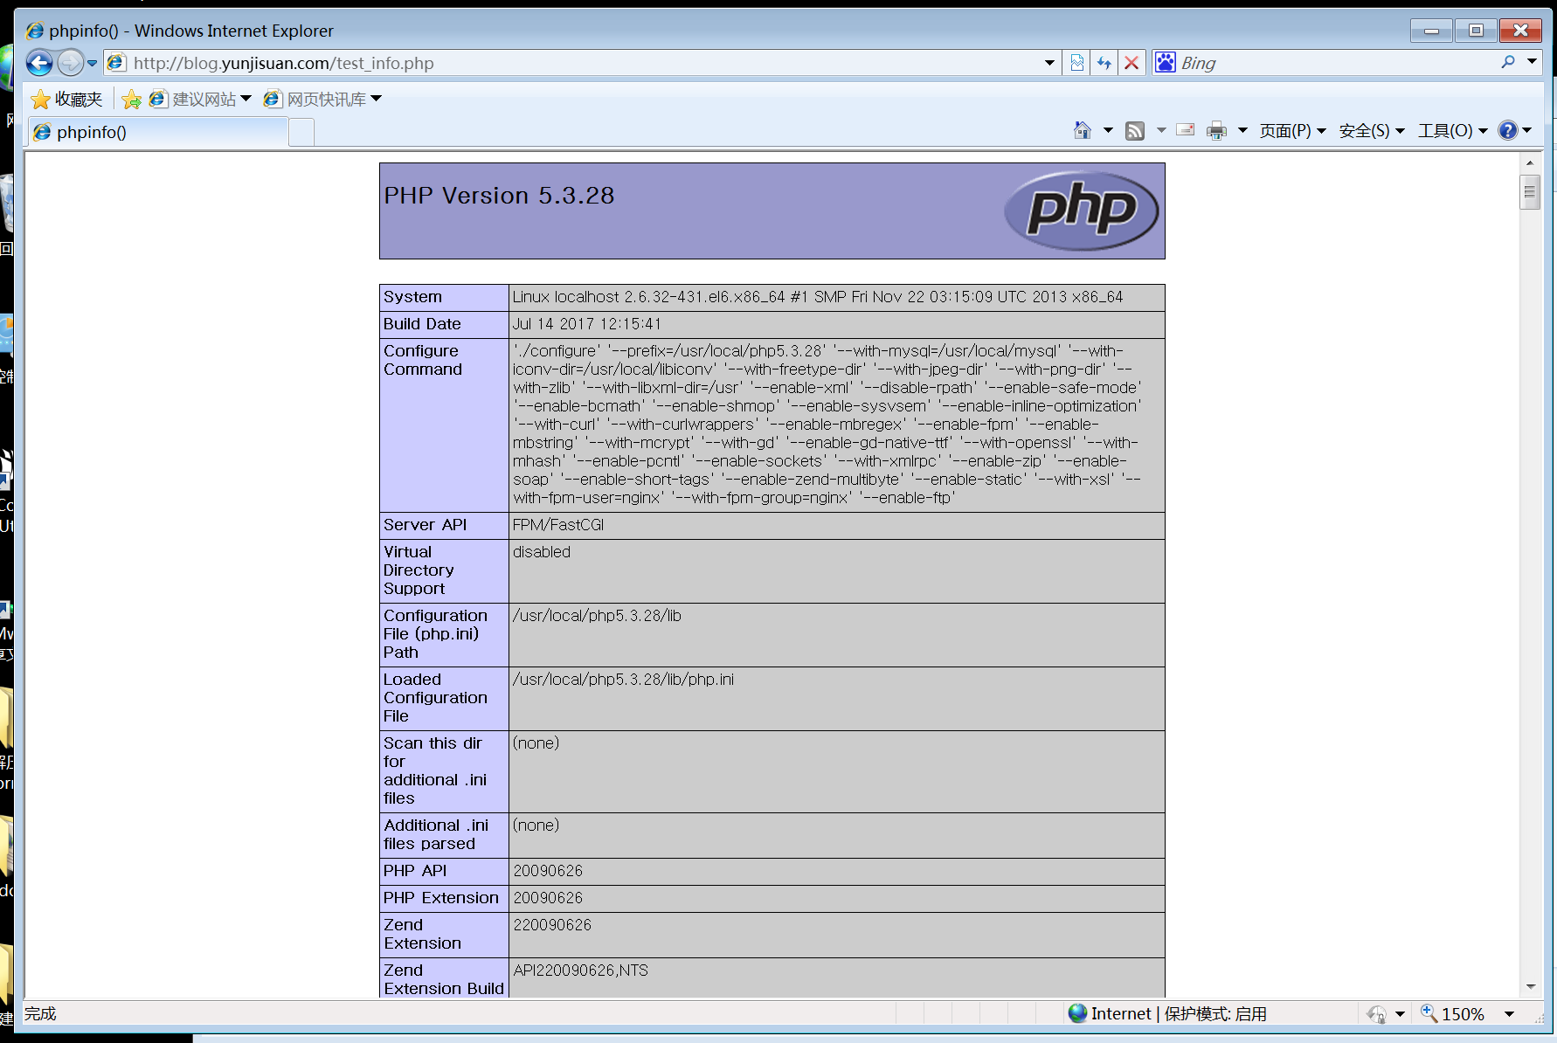Click the vertical scrollbar thumb
The image size is (1557, 1043).
1530,192
